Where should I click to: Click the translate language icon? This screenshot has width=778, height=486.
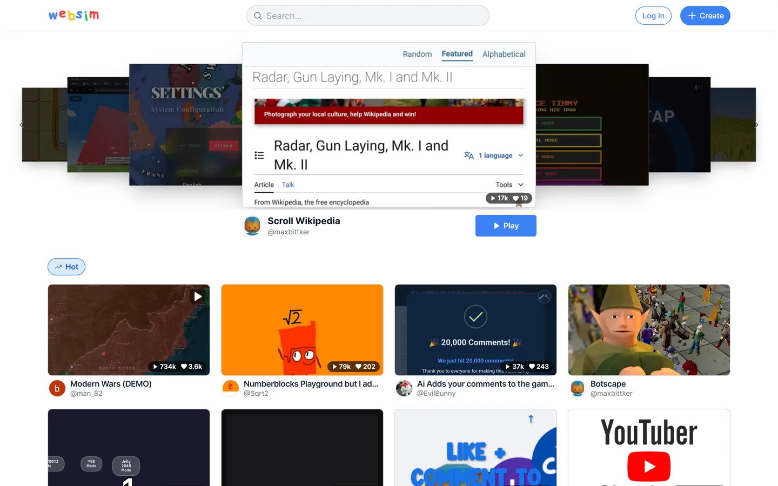click(469, 156)
